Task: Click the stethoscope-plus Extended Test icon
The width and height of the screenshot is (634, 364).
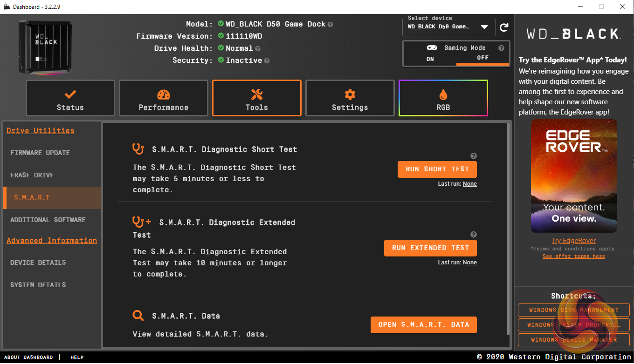Action: [142, 222]
